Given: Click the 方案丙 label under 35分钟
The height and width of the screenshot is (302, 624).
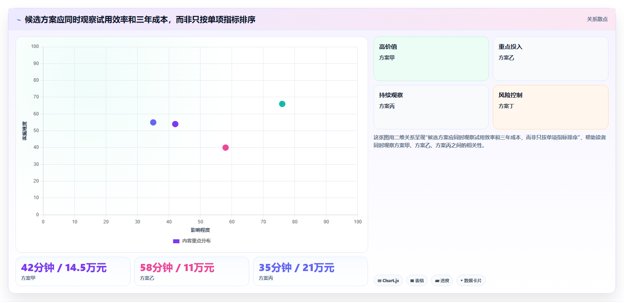Looking at the screenshot, I should pyautogui.click(x=266, y=278).
